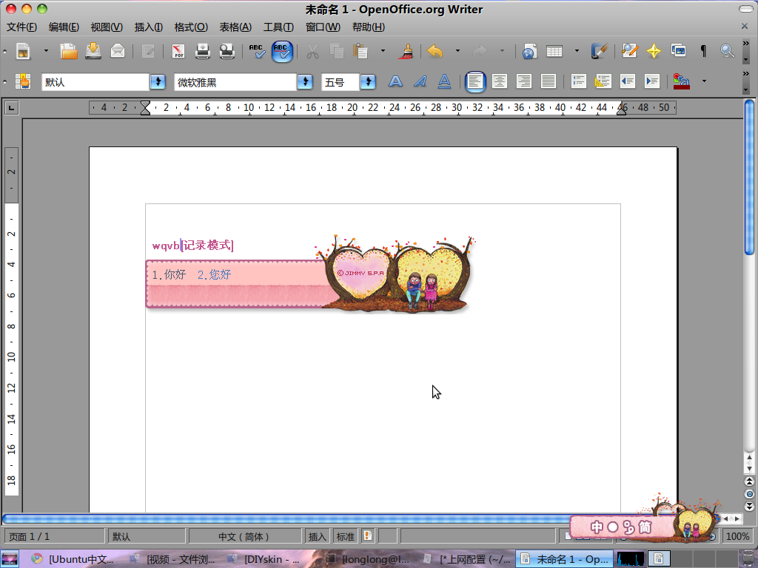The height and width of the screenshot is (568, 758).
Task: Switch to the [Ubuntu中文... taskbar window
Action: (73, 559)
